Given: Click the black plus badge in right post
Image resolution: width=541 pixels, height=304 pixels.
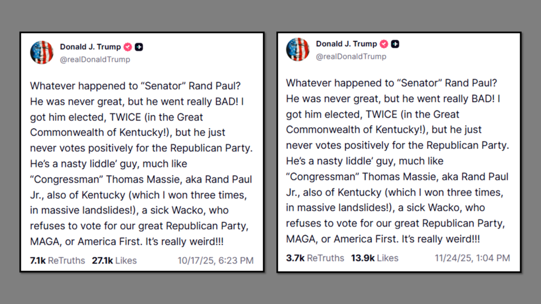Looking at the screenshot, I should tap(395, 44).
